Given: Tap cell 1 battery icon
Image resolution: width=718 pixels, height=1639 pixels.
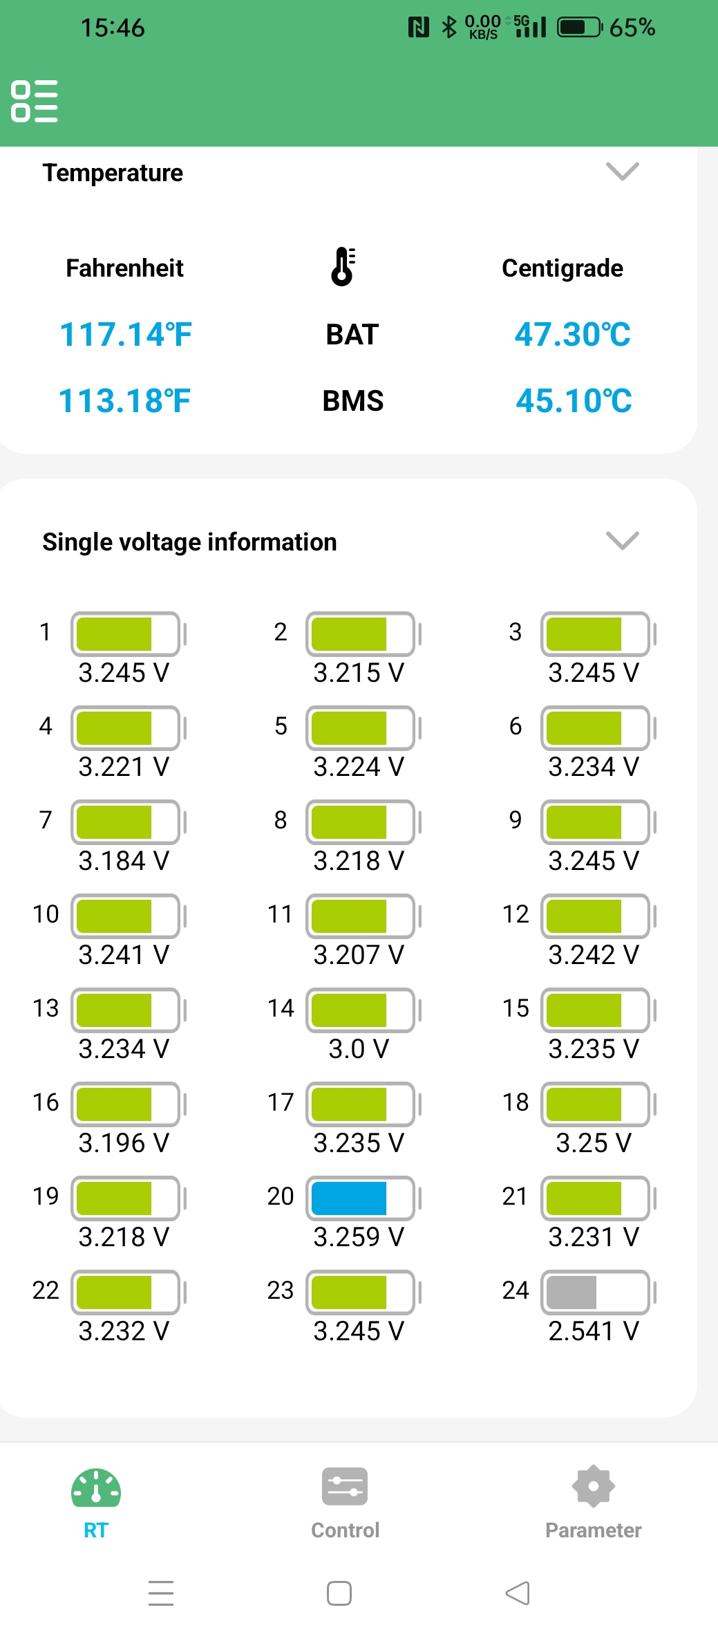Looking at the screenshot, I should coord(126,633).
